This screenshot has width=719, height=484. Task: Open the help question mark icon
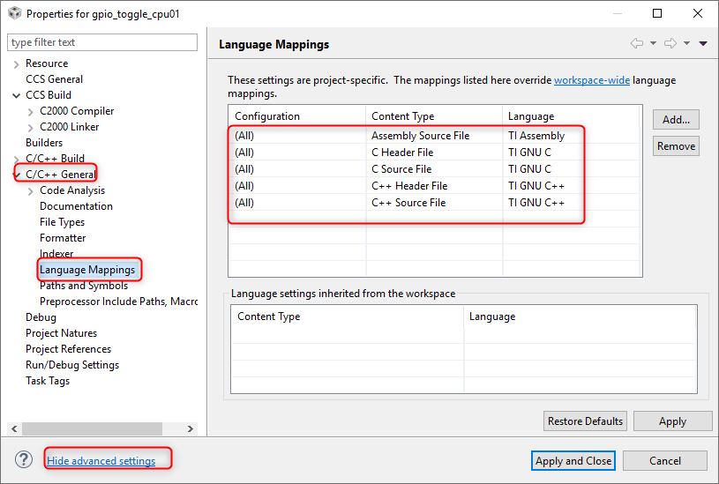(24, 460)
